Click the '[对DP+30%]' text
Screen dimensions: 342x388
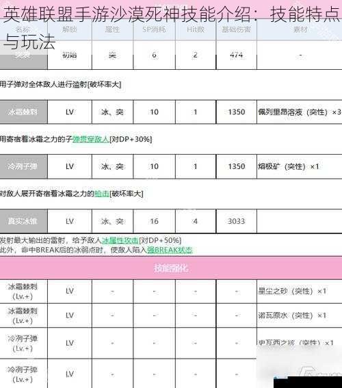(131, 140)
